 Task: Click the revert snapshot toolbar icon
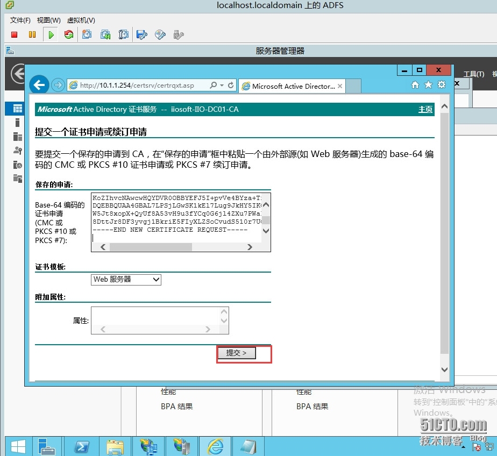[x=105, y=34]
